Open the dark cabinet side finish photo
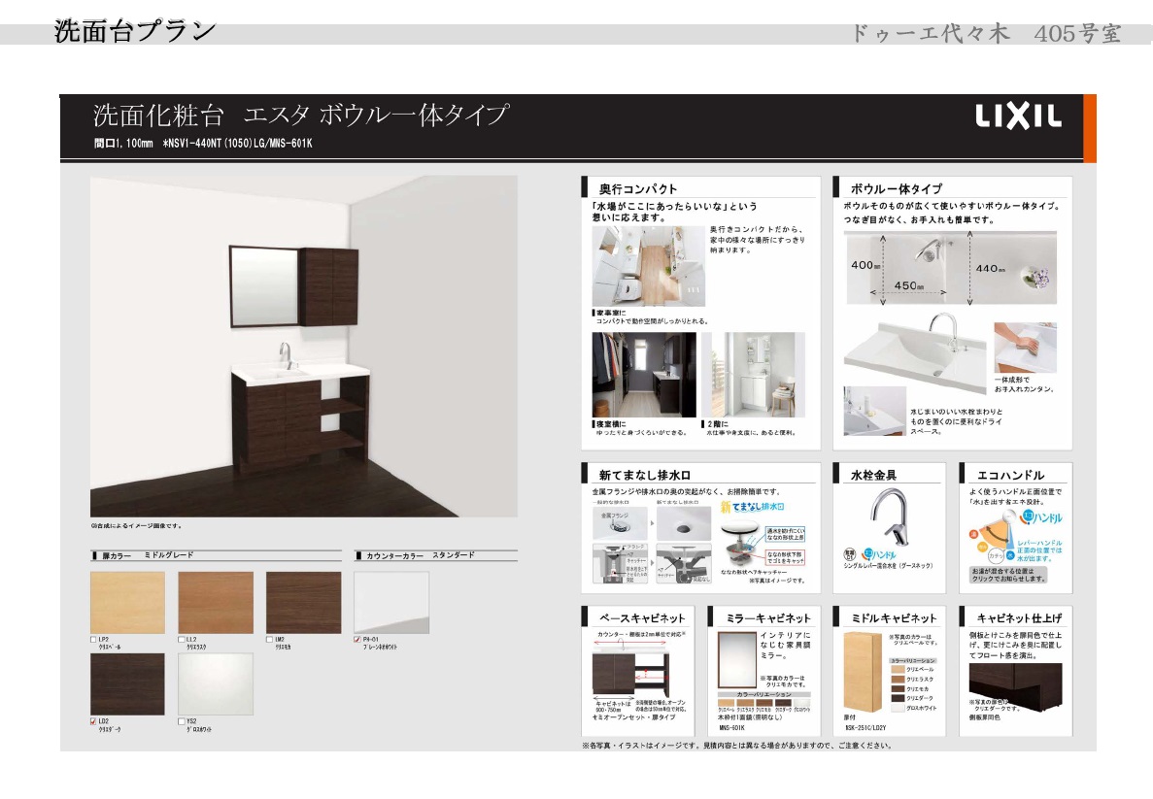Viewport: 1153px width, 799px height. (x=1015, y=688)
